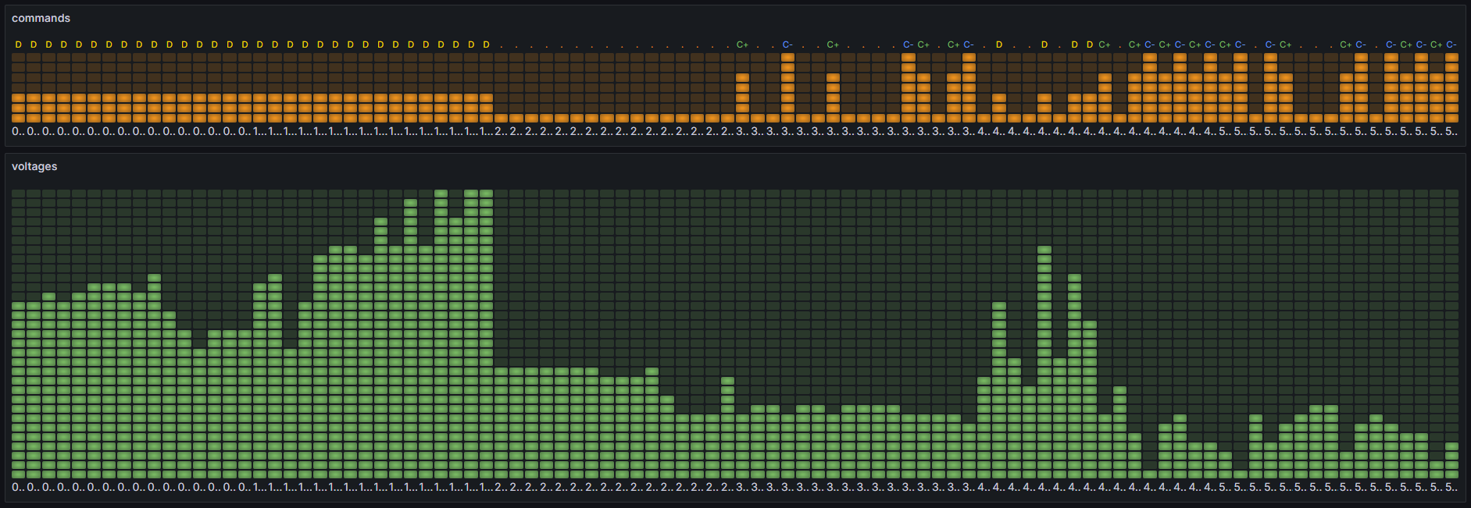Click the last 5.. axis label under voltages
The image size is (1471, 508).
1451,487
